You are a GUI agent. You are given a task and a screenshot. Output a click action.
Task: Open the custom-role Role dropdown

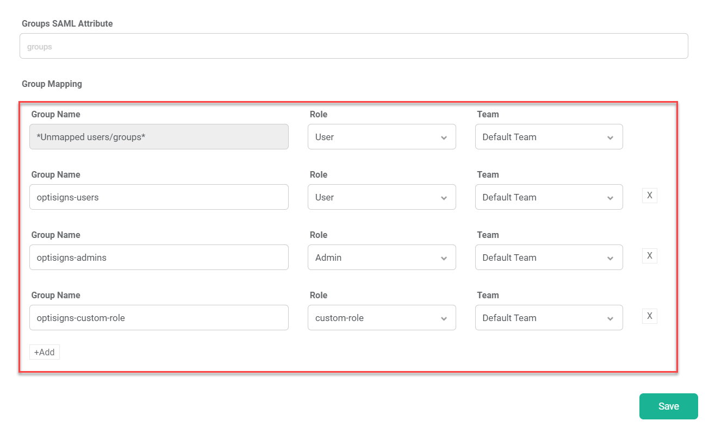point(381,318)
